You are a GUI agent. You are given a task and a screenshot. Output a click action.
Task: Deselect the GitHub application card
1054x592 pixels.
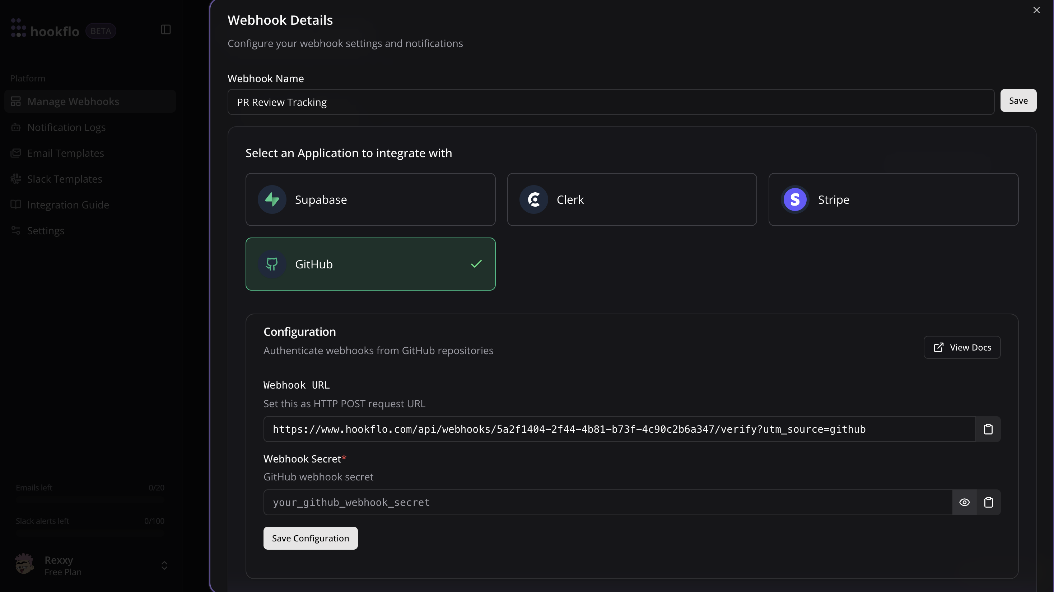coord(370,264)
